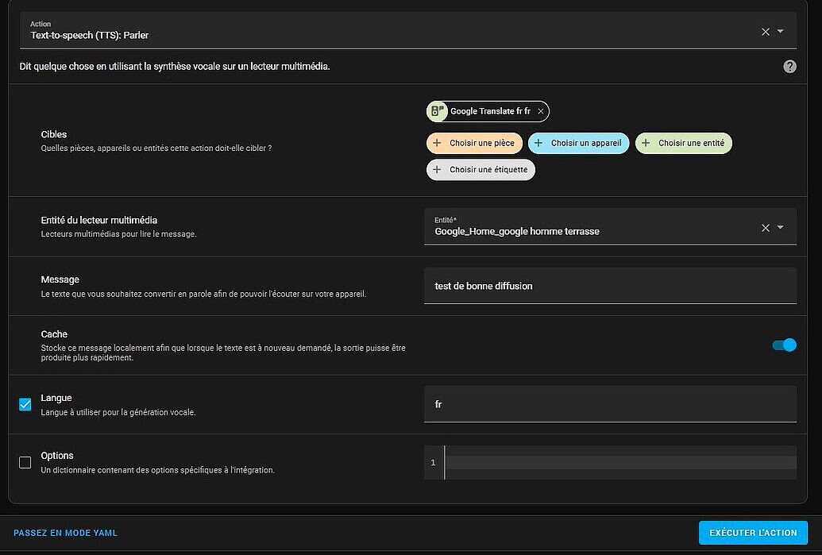Edit the message text test de bonne diffusion
This screenshot has width=822, height=555.
(x=612, y=287)
